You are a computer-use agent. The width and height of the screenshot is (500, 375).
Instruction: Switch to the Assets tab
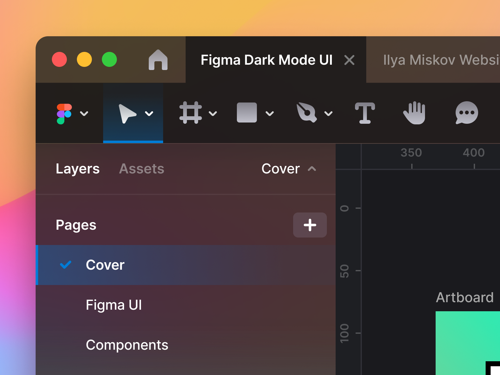[x=142, y=169]
